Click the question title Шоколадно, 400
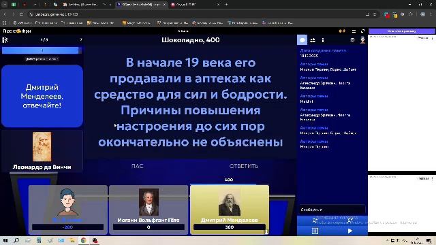 click(x=191, y=40)
